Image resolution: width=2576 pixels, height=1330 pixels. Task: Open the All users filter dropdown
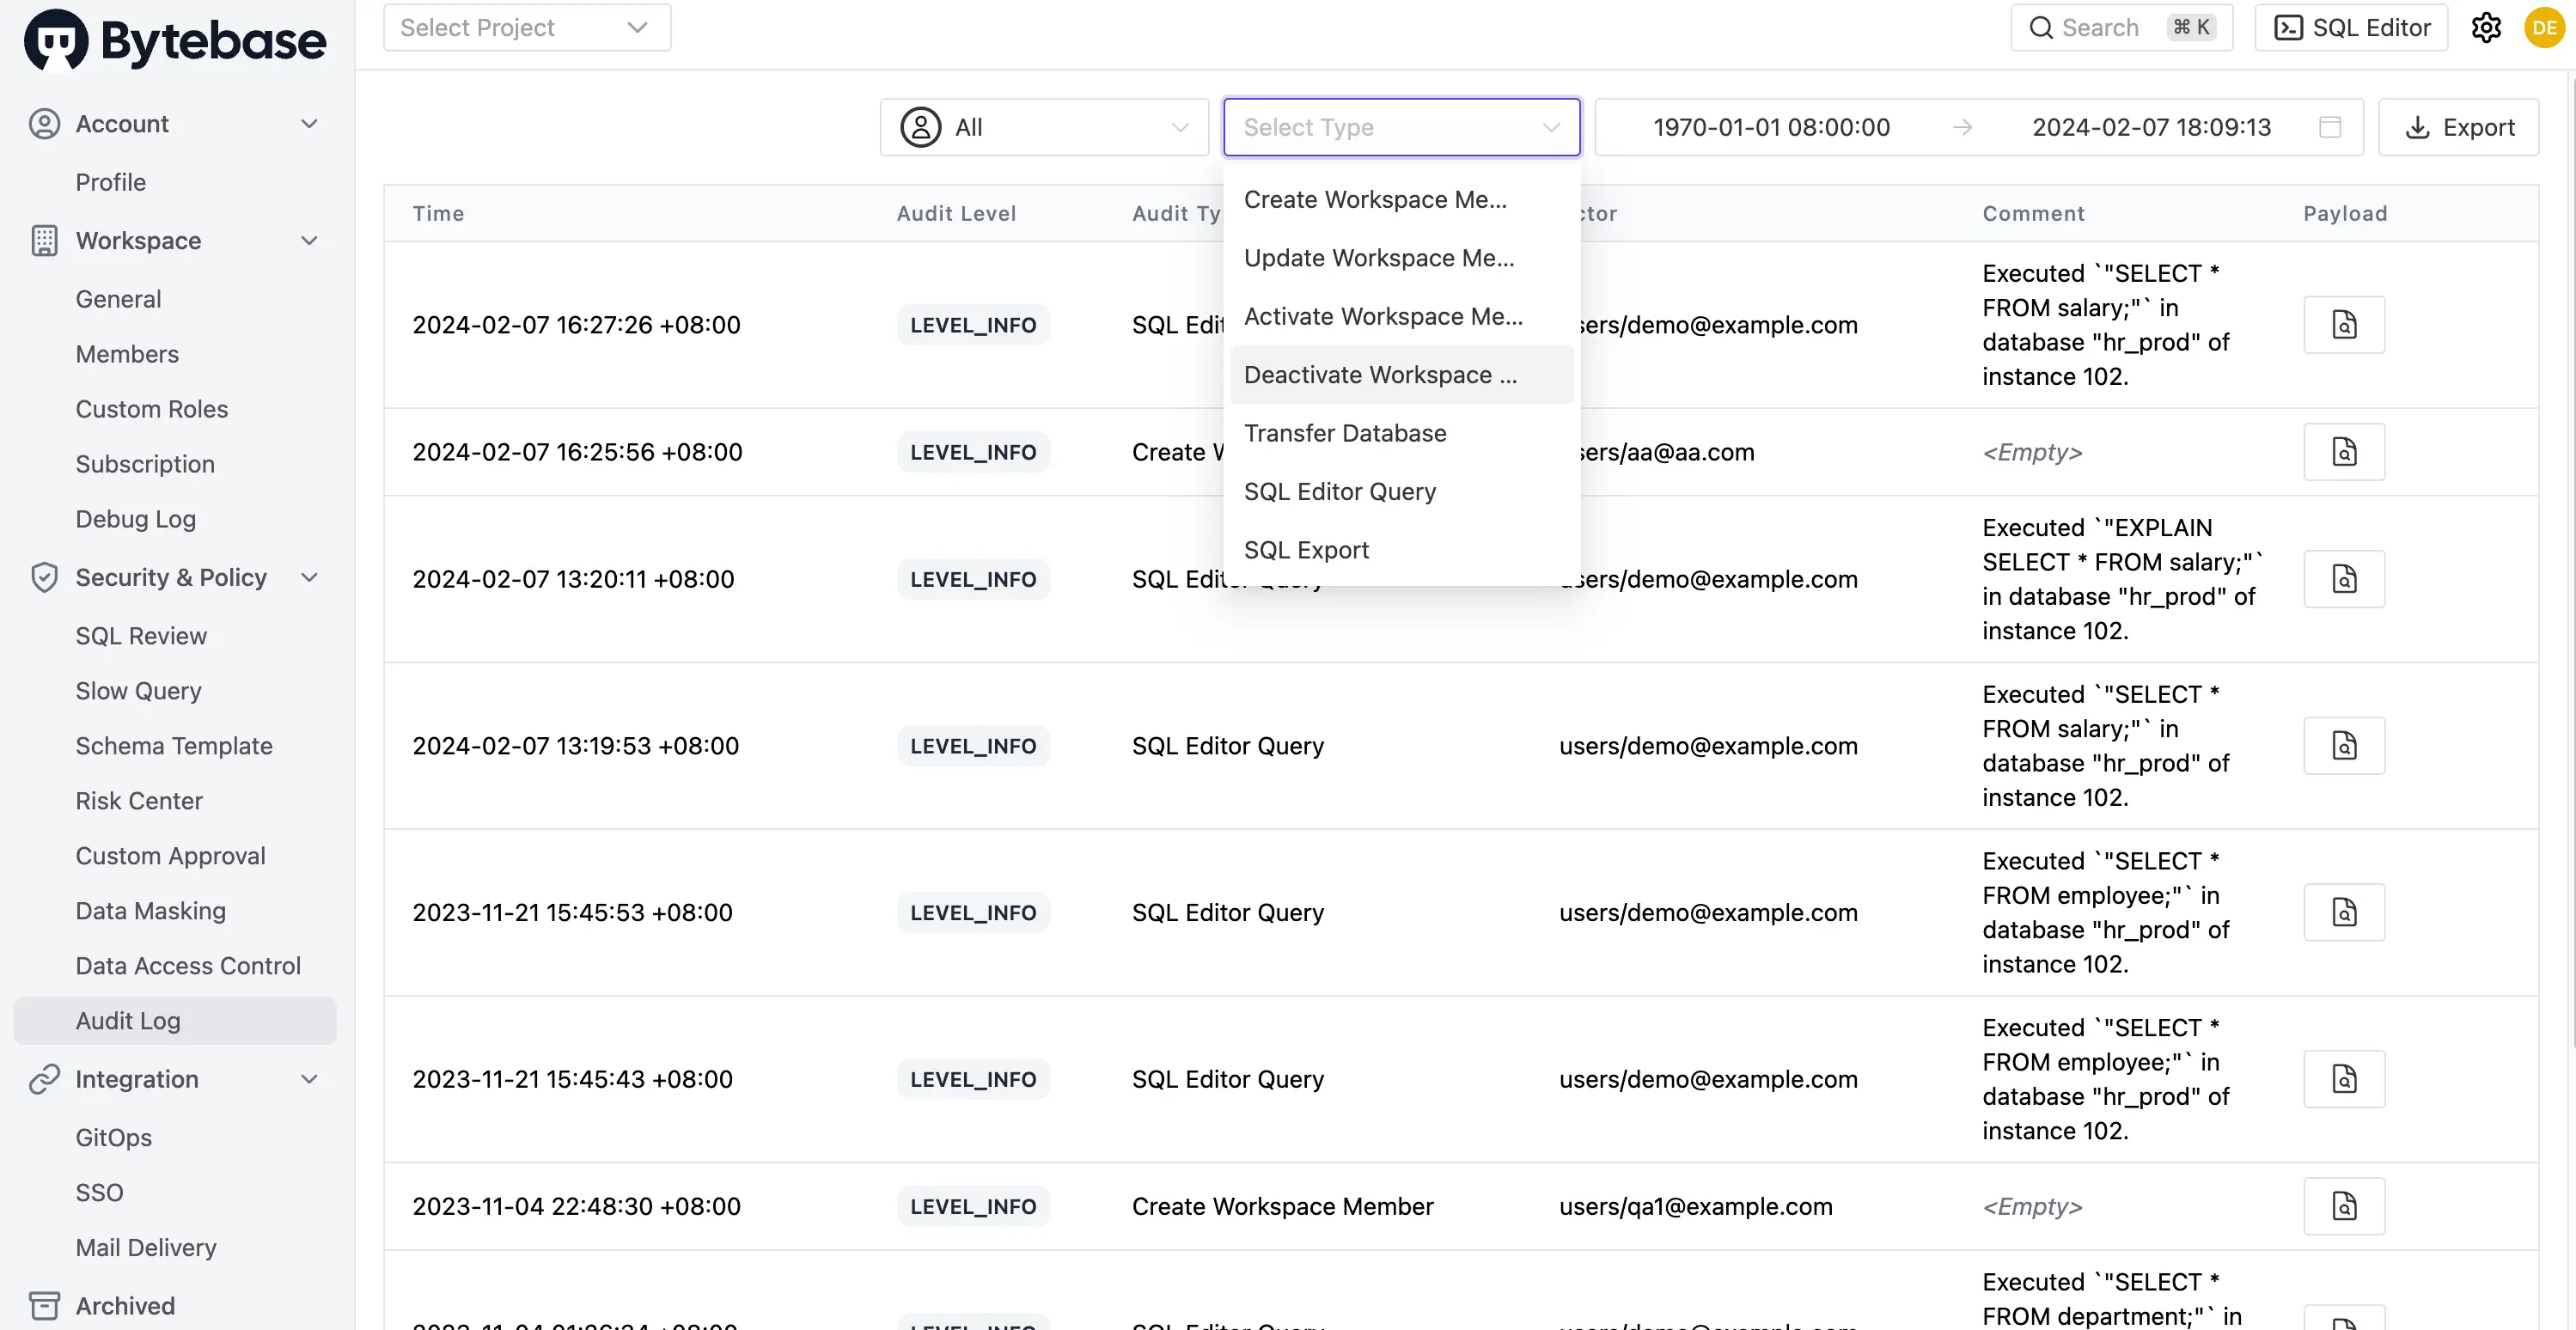coord(1043,127)
